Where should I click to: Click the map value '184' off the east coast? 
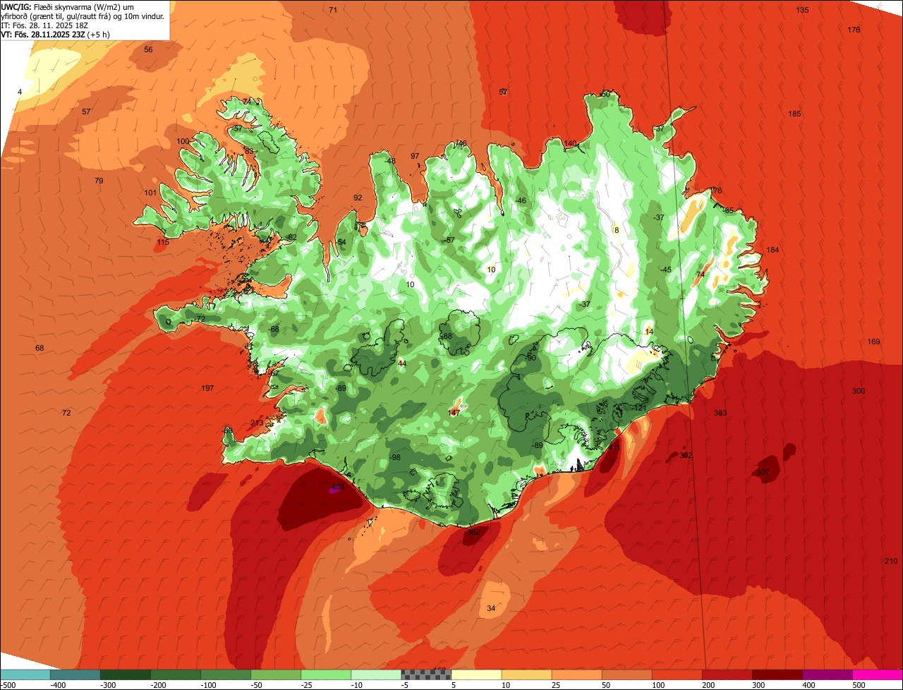pos(772,250)
